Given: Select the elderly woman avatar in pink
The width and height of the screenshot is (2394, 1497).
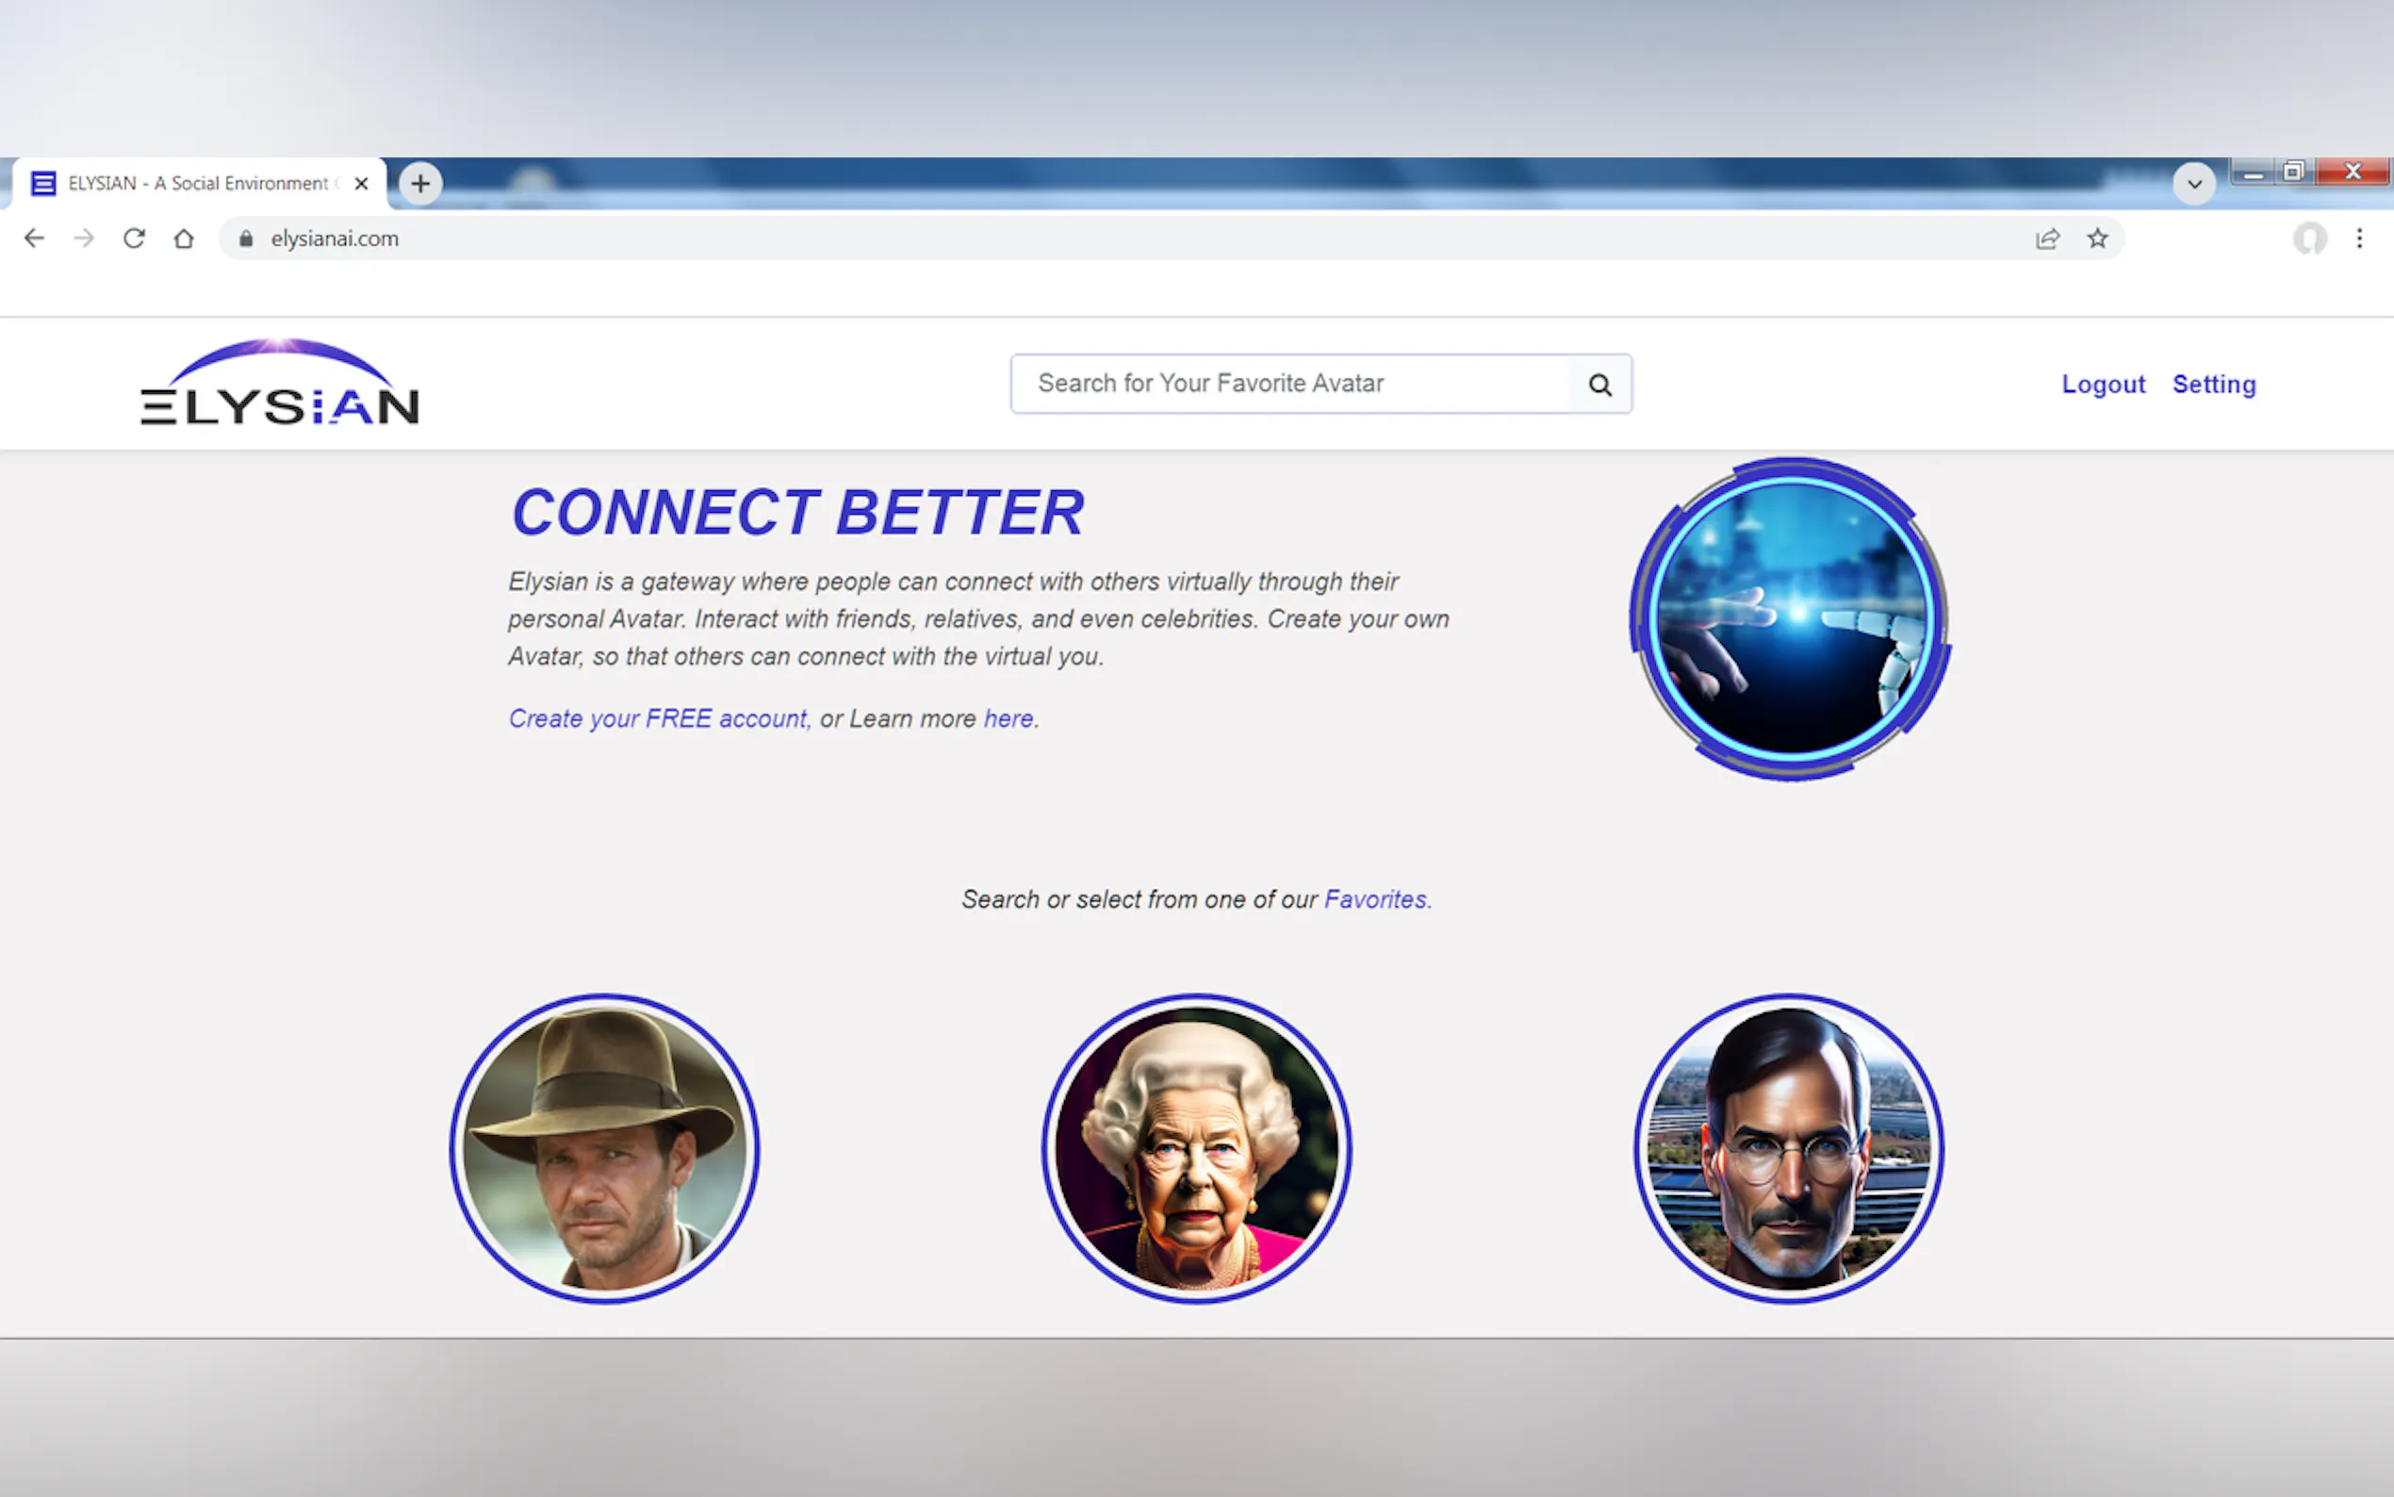Looking at the screenshot, I should [x=1195, y=1148].
